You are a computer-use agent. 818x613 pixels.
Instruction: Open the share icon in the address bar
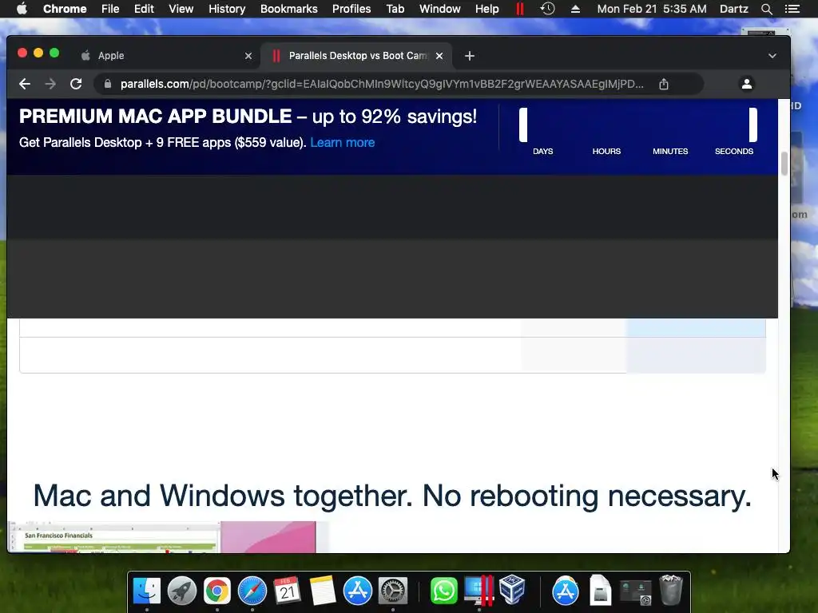coord(664,84)
